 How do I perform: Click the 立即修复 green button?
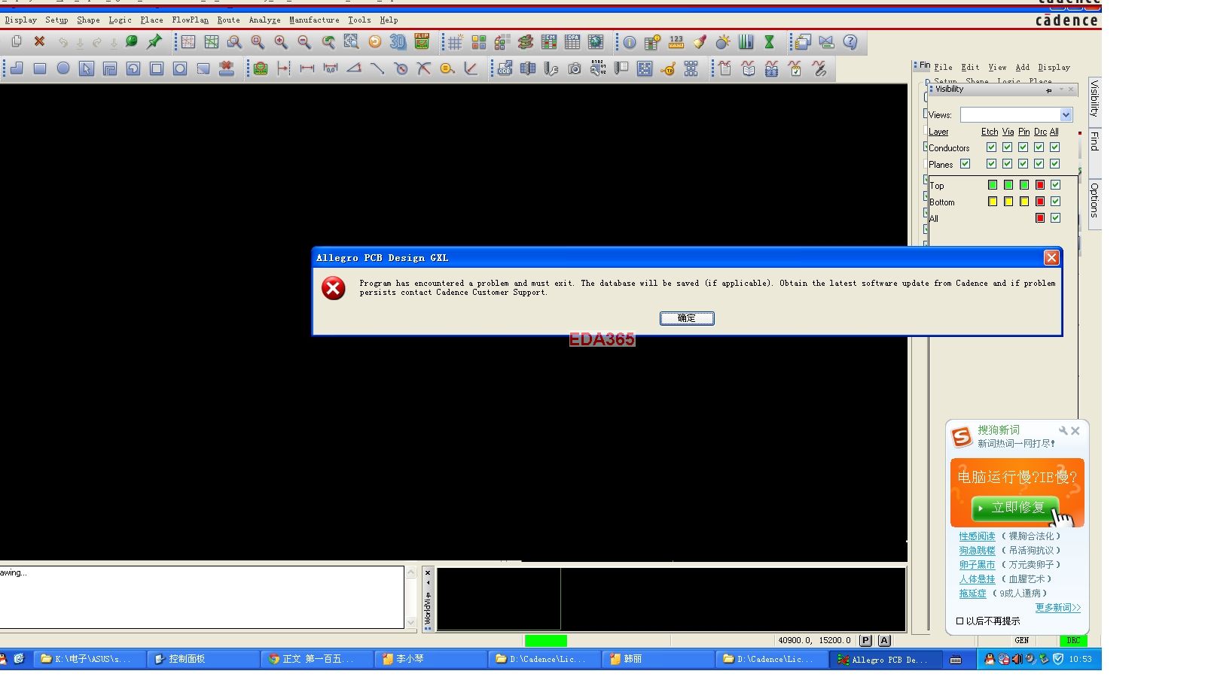tap(1015, 508)
